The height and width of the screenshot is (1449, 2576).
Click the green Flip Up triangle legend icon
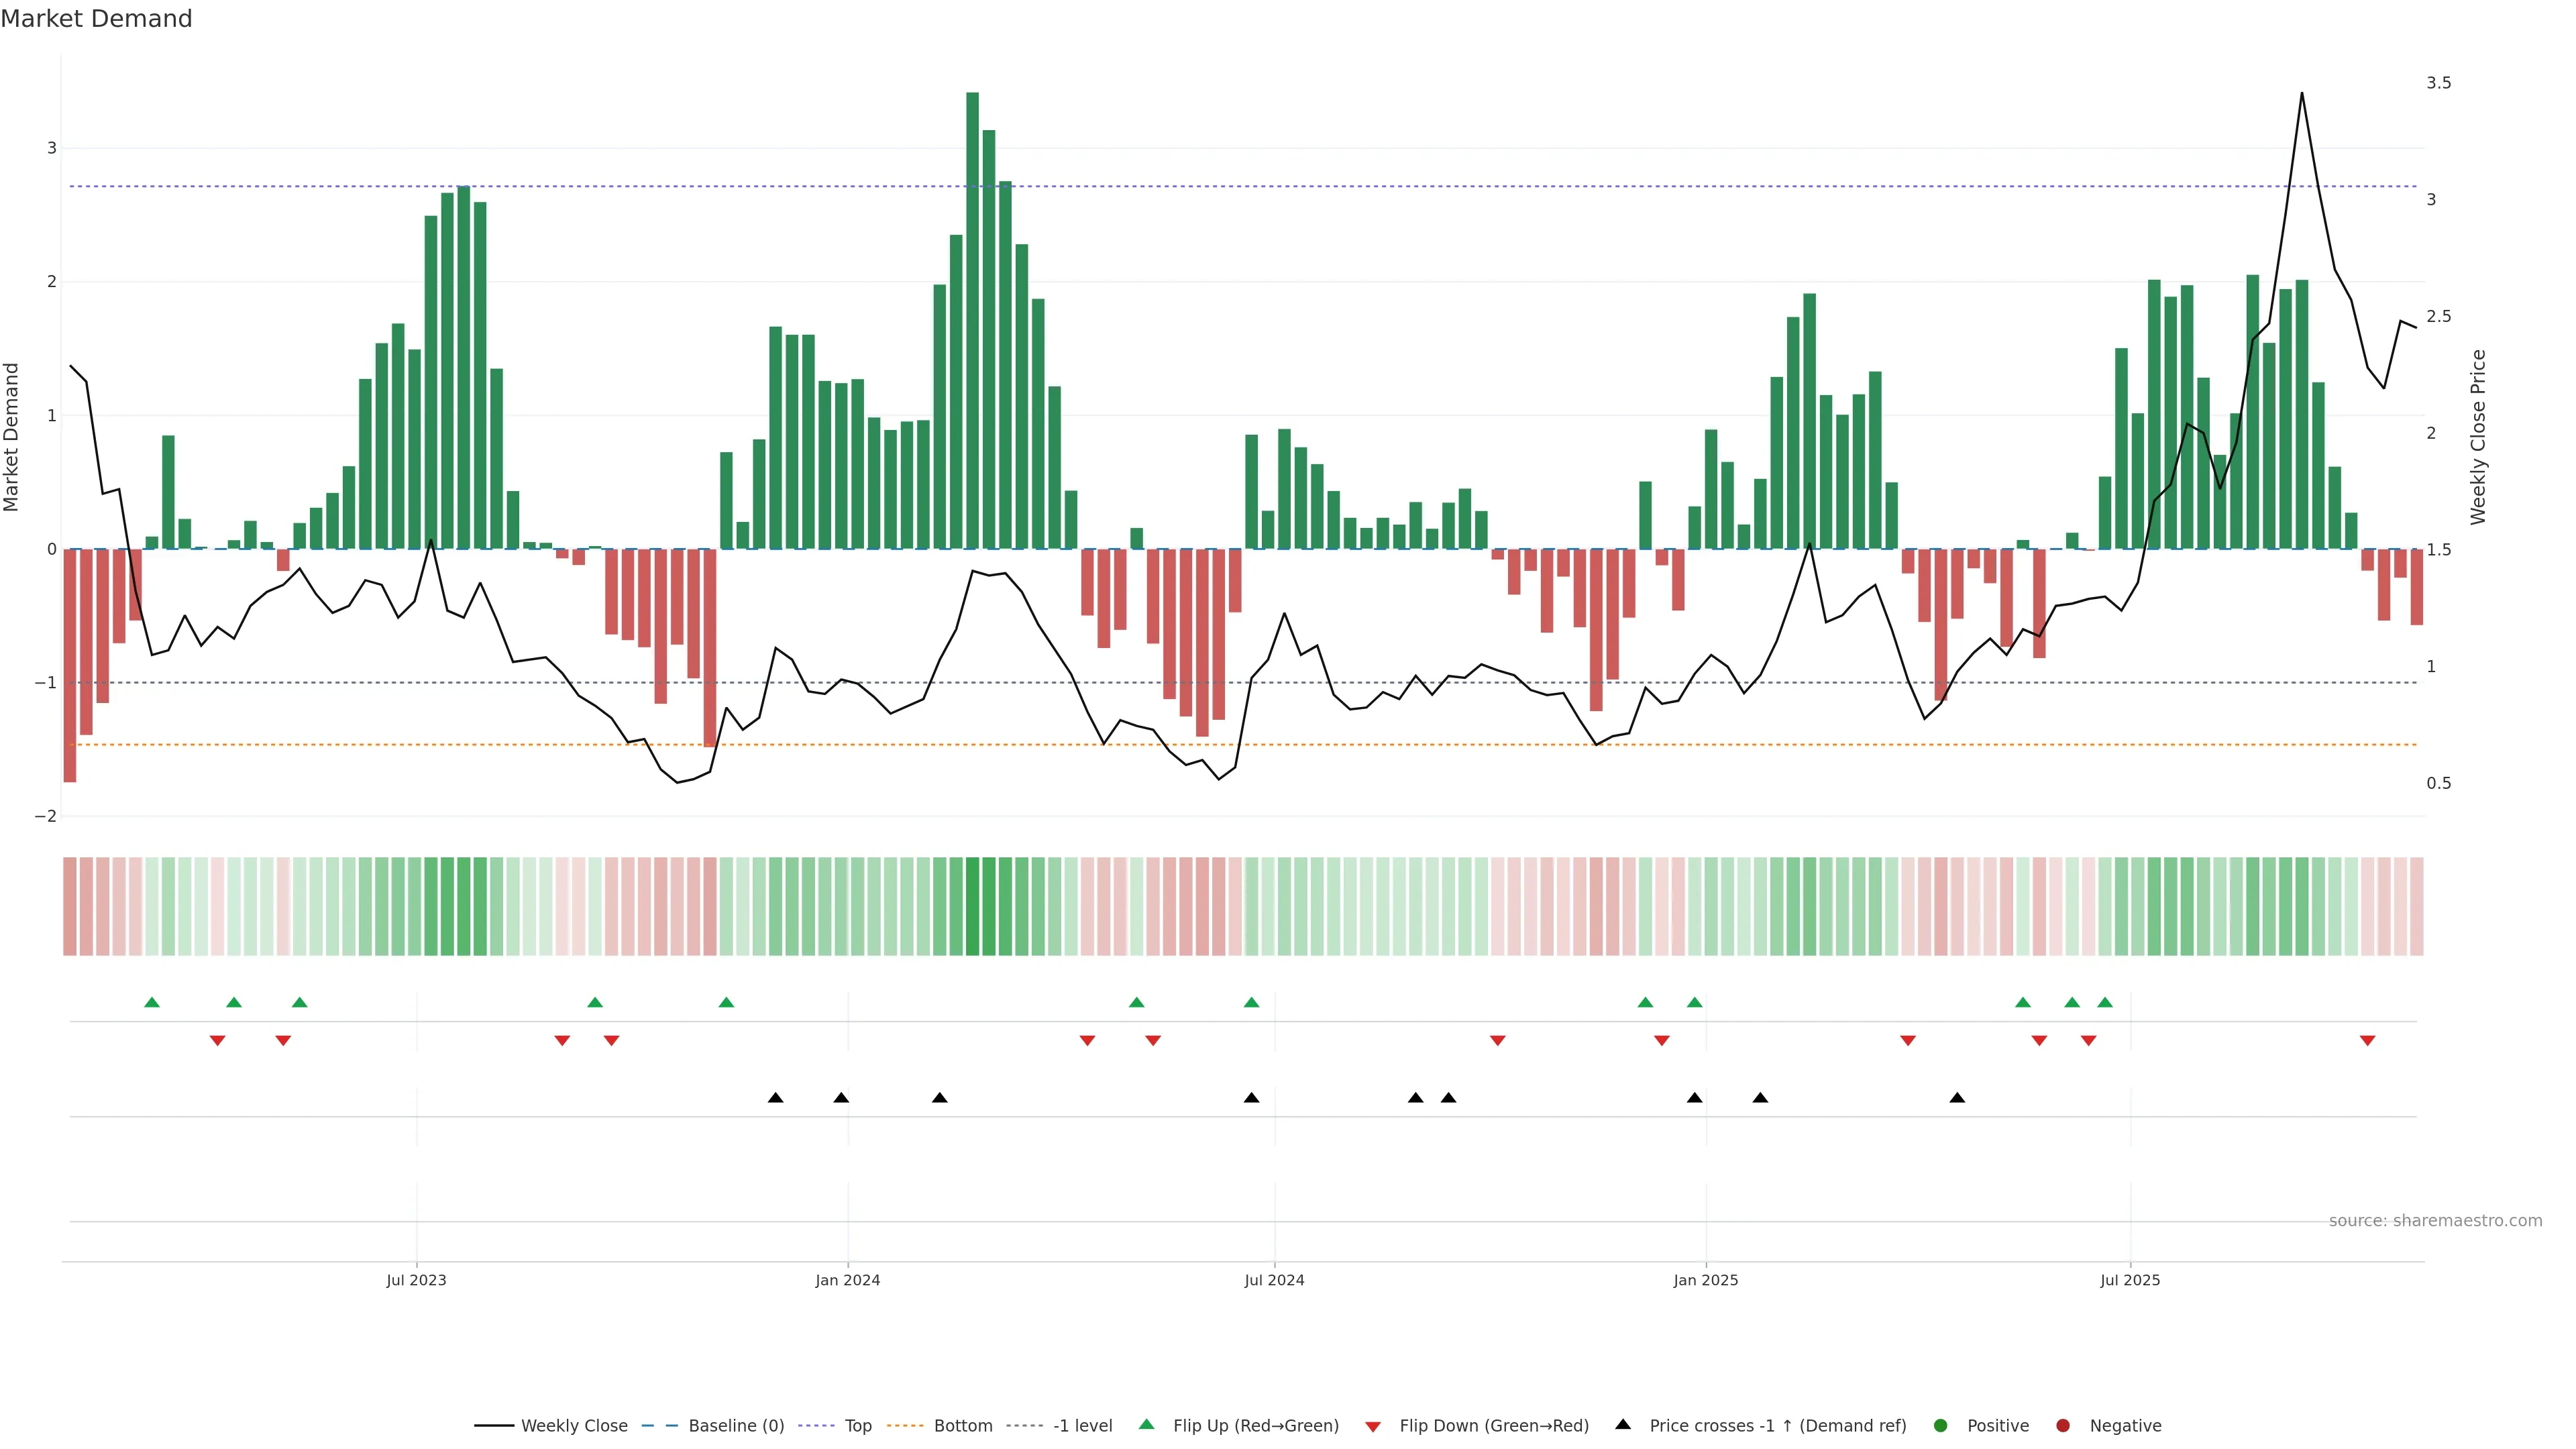pyautogui.click(x=1146, y=1424)
